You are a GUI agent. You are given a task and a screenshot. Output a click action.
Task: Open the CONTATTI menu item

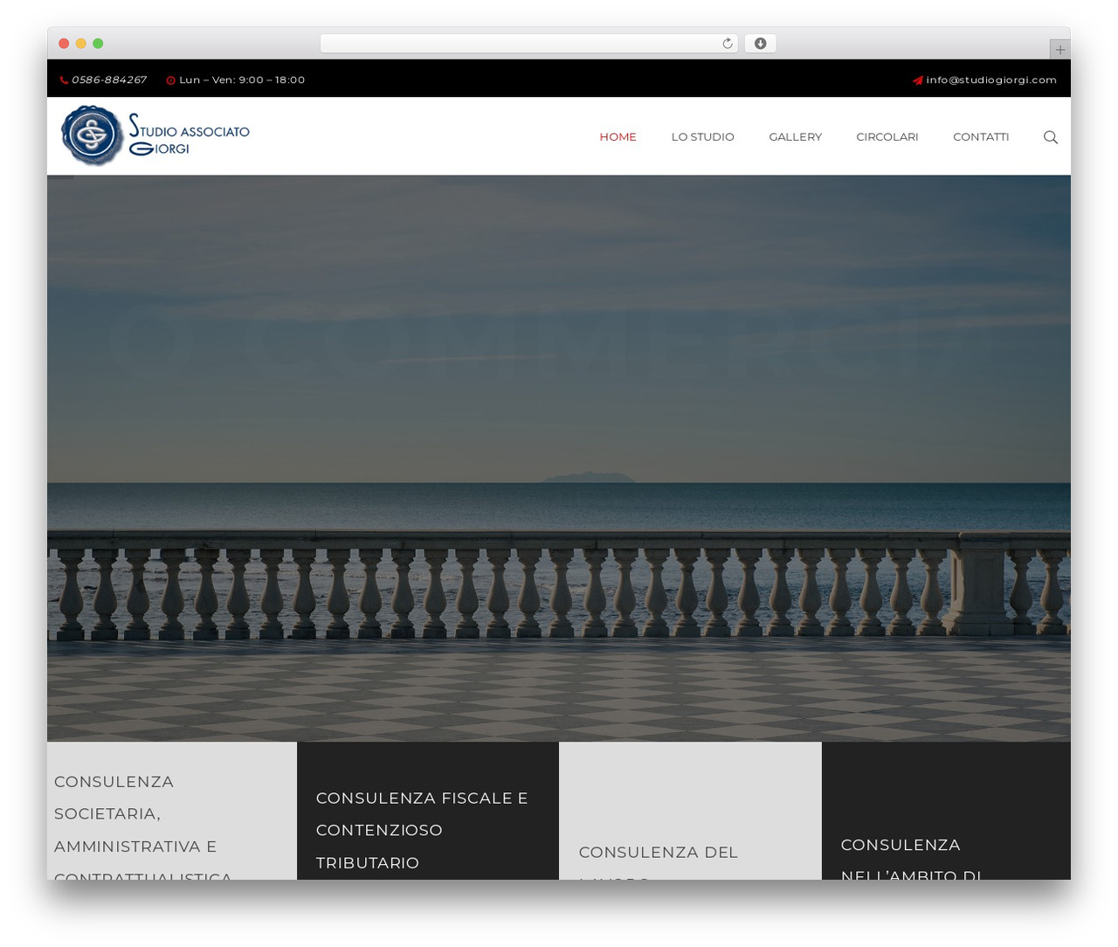[981, 137]
